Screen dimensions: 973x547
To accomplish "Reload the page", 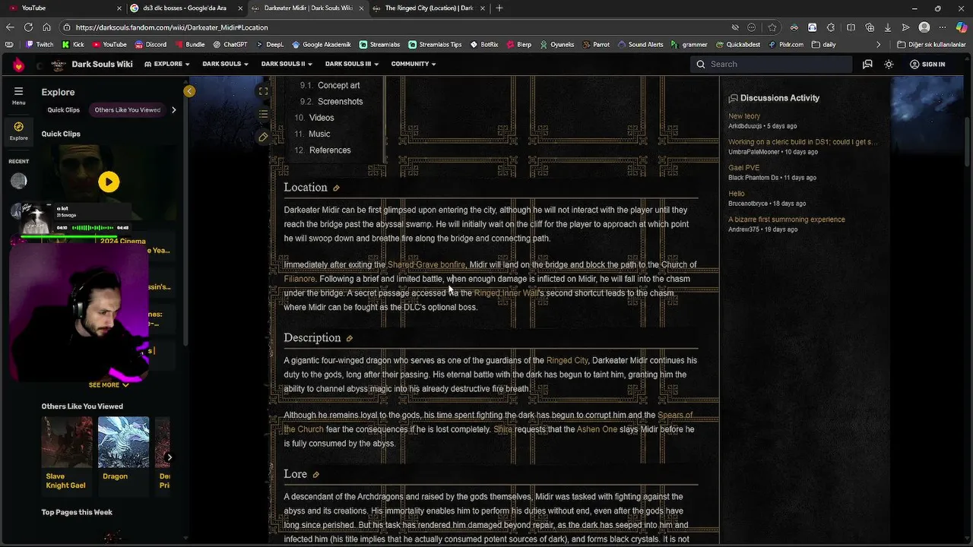I will (28, 27).
